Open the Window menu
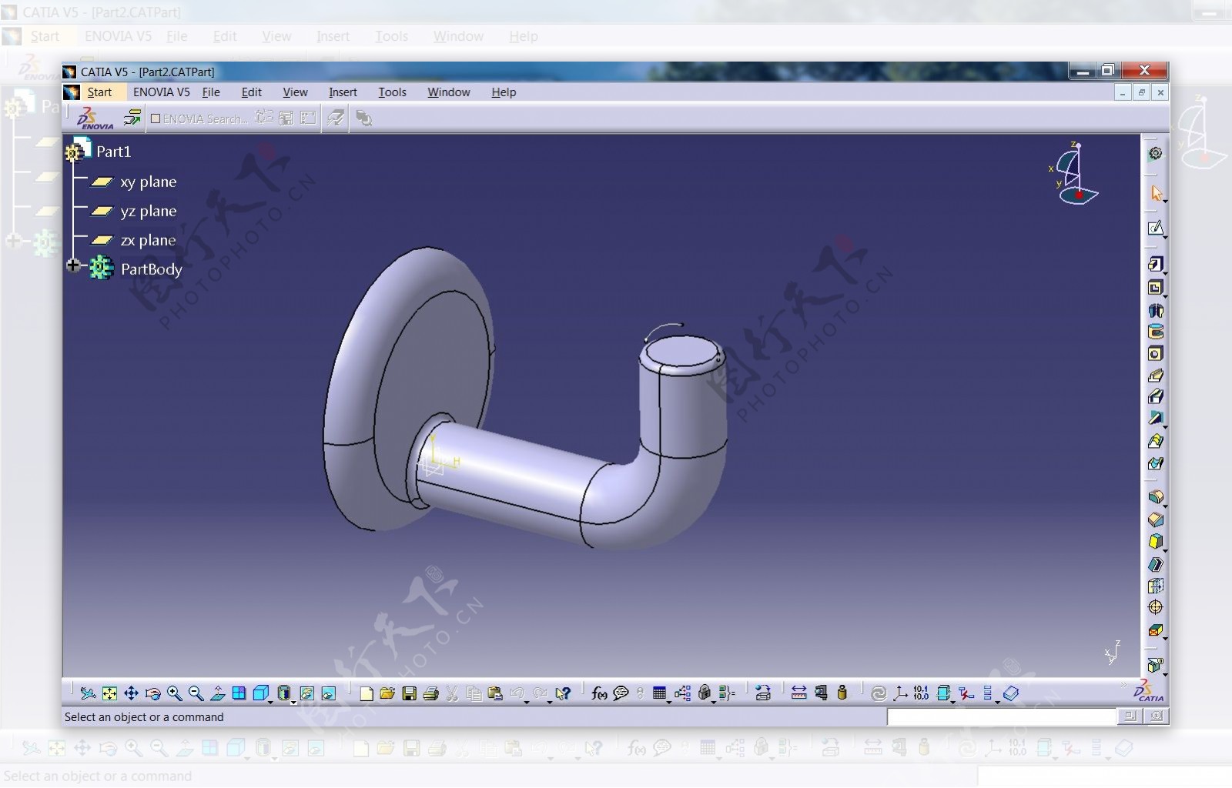This screenshot has width=1232, height=788. [448, 92]
